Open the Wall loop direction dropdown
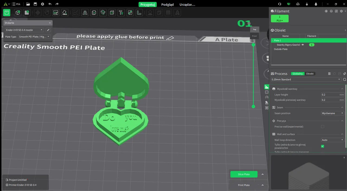347x191 pixels. 333,140
